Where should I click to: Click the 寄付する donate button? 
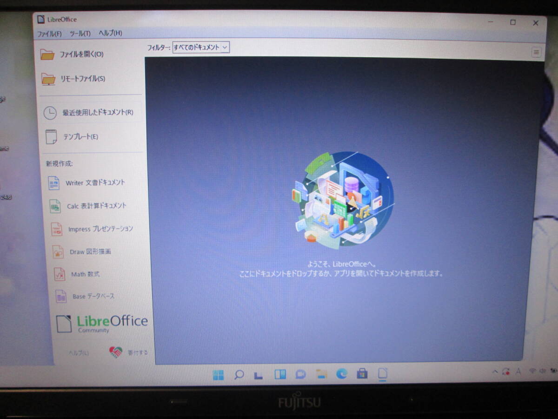128,352
